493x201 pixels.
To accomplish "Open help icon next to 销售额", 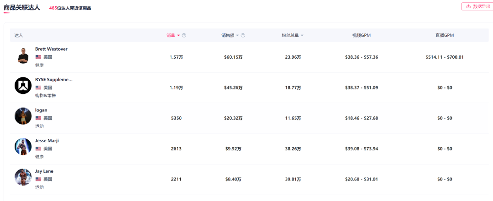I will [x=243, y=36].
